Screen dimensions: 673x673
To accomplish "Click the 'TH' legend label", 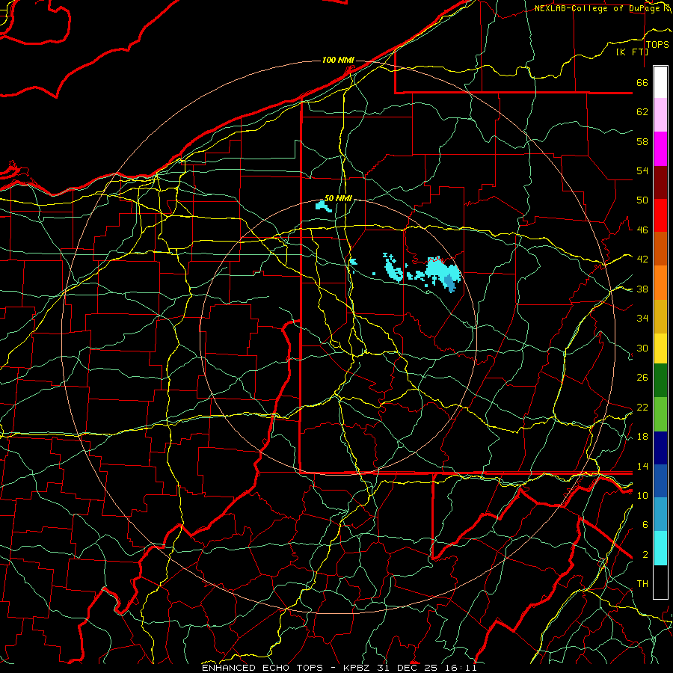I will pos(642,584).
